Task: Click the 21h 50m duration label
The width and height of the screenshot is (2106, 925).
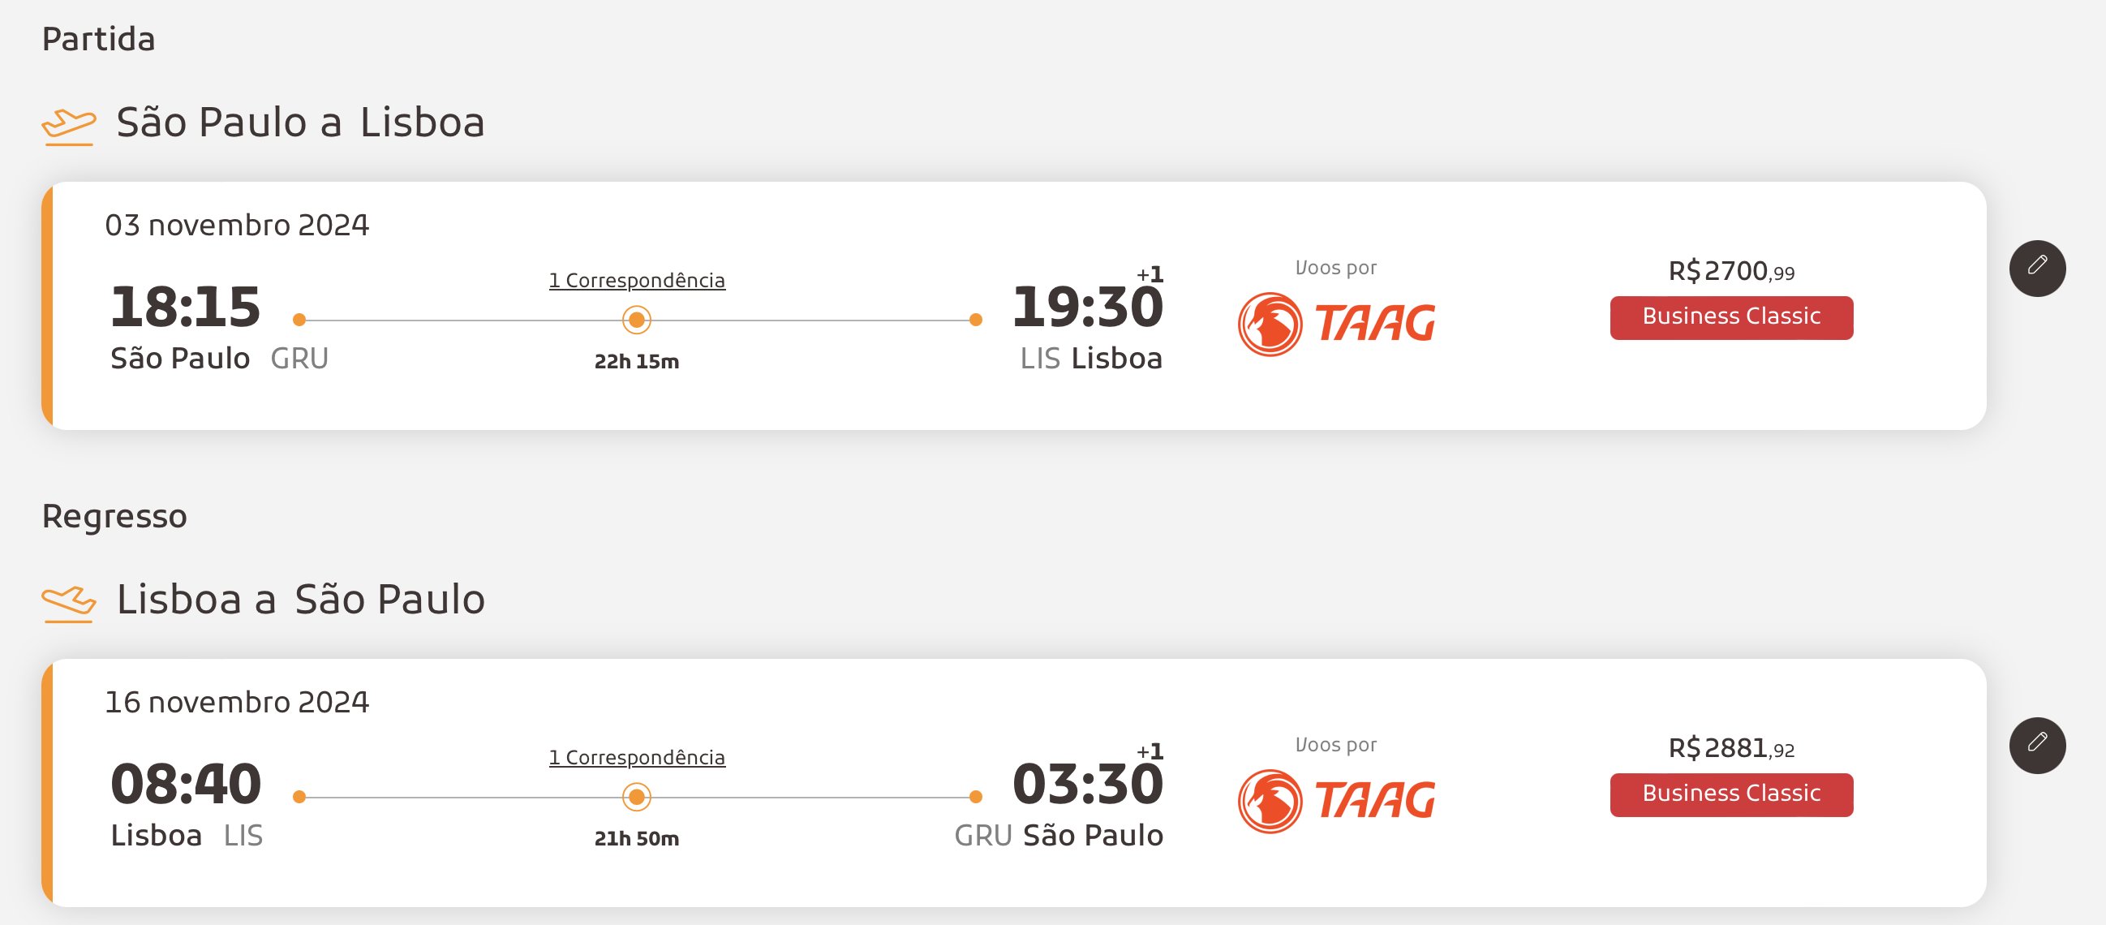Action: point(636,838)
